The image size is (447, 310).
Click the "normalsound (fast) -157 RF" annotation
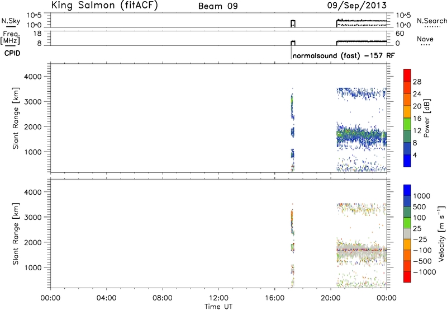pos(344,55)
